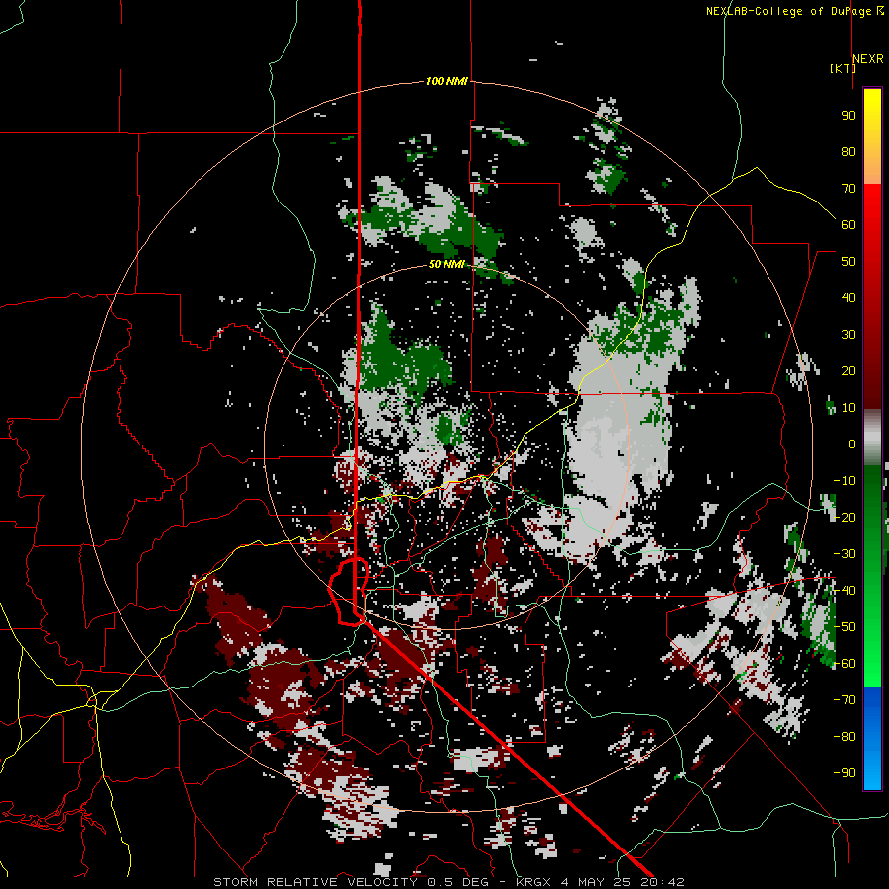The height and width of the screenshot is (889, 889).
Task: Select the light blue bottom segment of the color bar
Action: (x=872, y=768)
